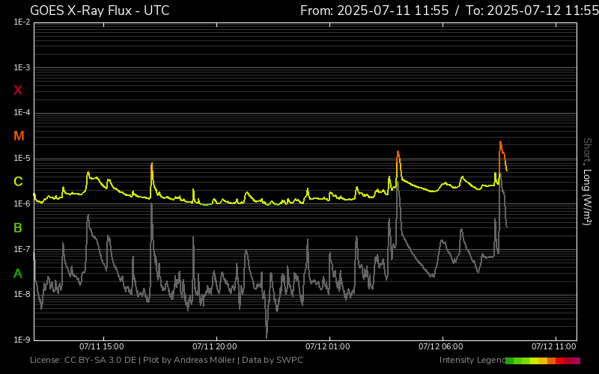Select the 07/12 06:00 time axis label
The image size is (599, 374).
440,346
